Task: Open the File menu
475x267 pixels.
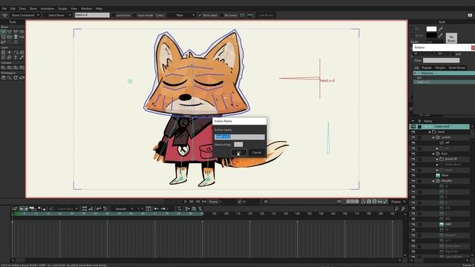Action: [x=4, y=8]
